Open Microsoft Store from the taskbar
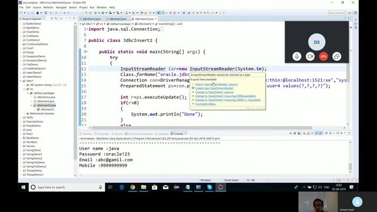This screenshot has width=377, height=212. tap(154, 187)
